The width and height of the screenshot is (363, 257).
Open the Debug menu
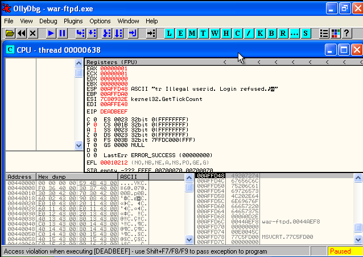click(x=48, y=21)
